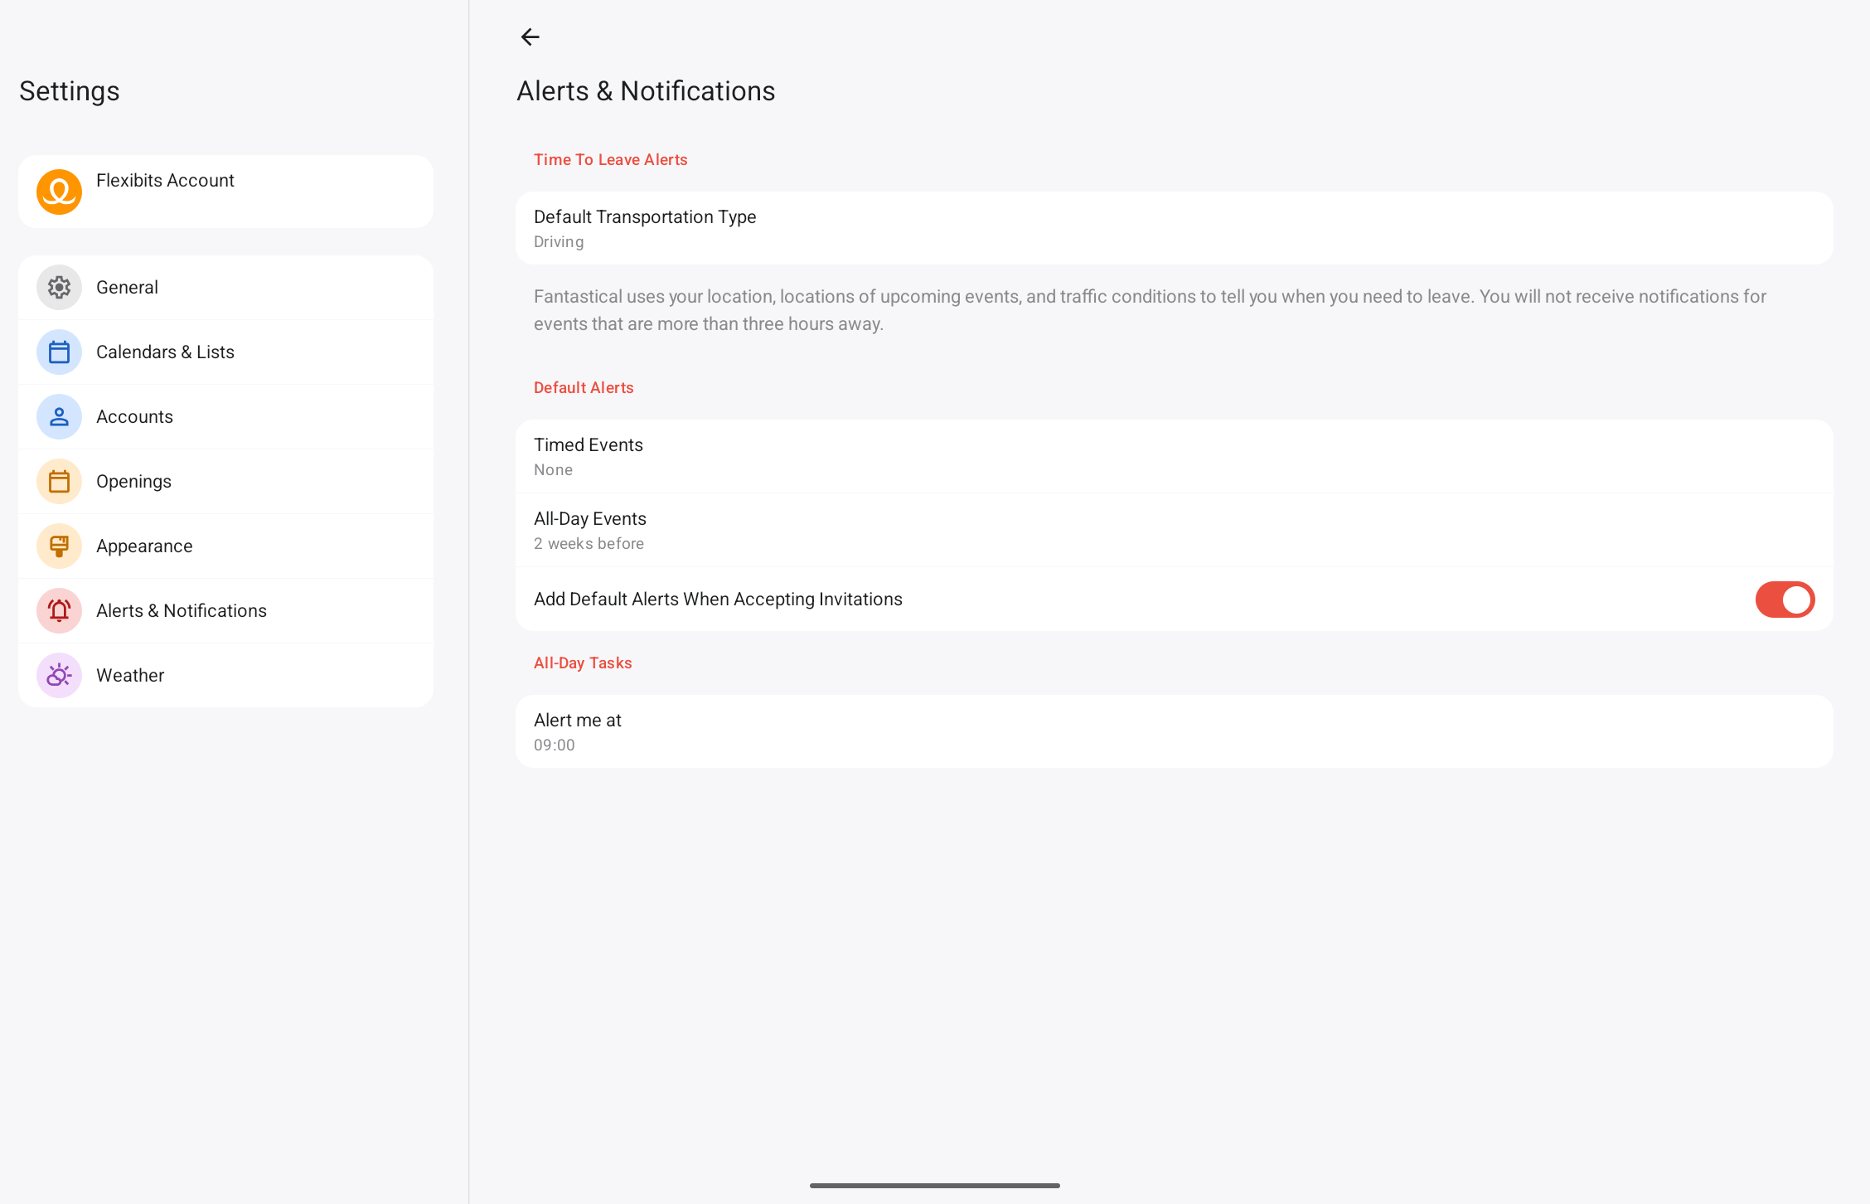
Task: Go back using the arrow icon
Action: click(530, 36)
